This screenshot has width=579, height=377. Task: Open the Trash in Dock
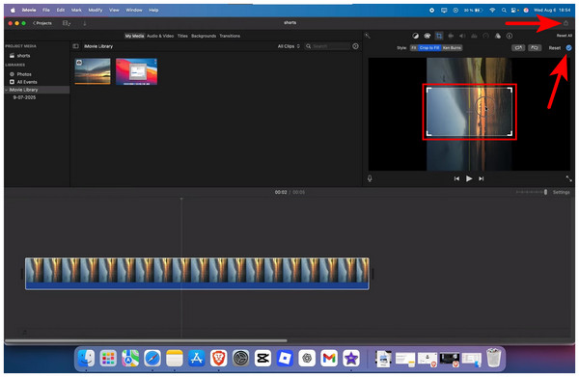tap(493, 358)
